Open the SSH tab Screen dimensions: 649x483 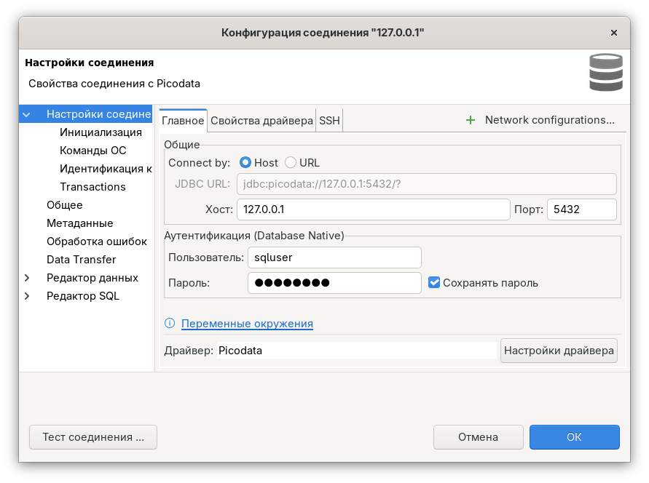[329, 121]
